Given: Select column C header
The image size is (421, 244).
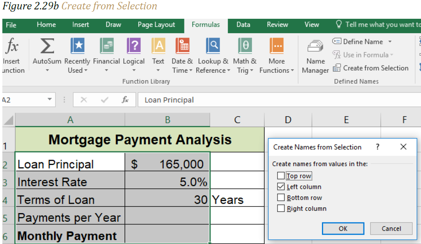Looking at the screenshot, I should (237, 120).
